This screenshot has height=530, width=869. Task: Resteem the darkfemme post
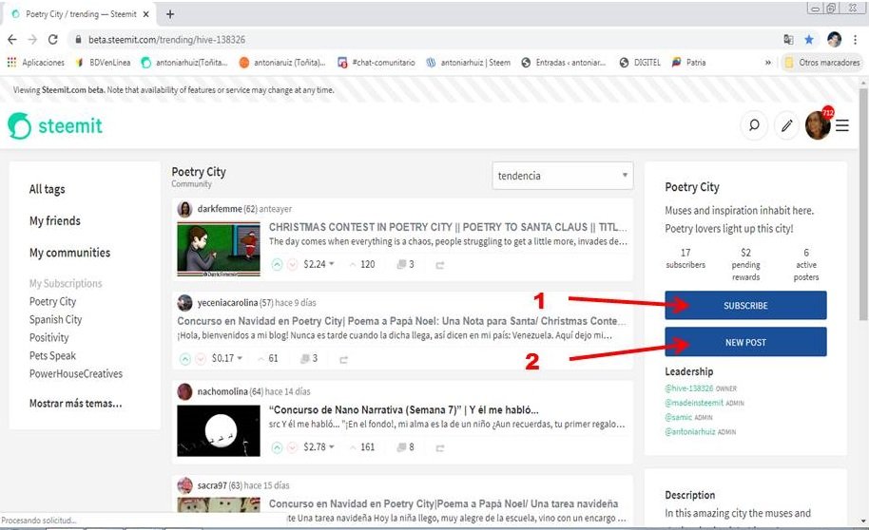(x=440, y=265)
